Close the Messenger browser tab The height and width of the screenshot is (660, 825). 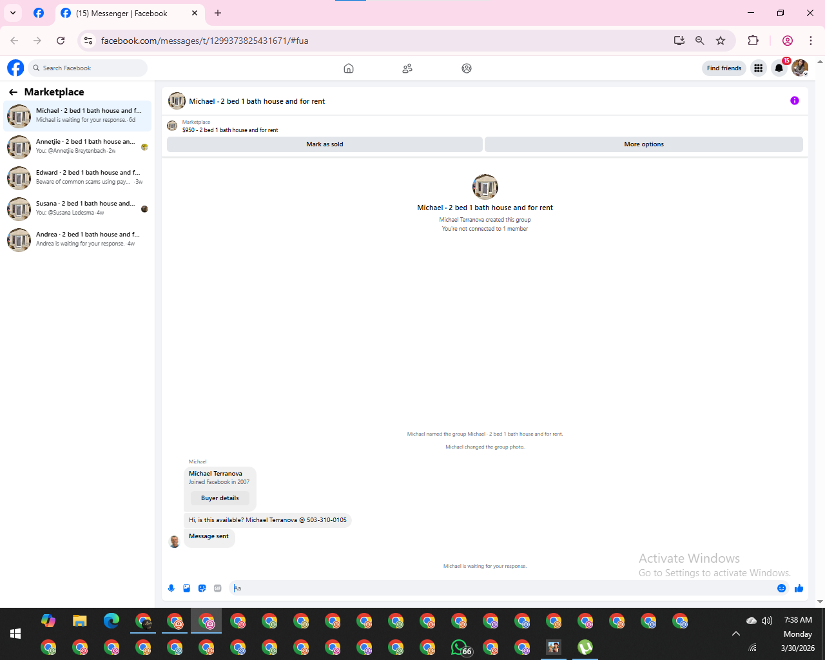(x=195, y=13)
